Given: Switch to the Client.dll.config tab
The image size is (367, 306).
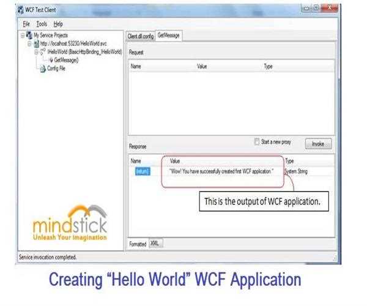Looking at the screenshot, I should [141, 36].
